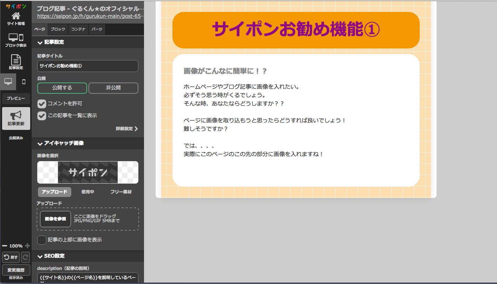Click 画像を参照 browse button
This screenshot has width=497, height=284.
pyautogui.click(x=55, y=219)
